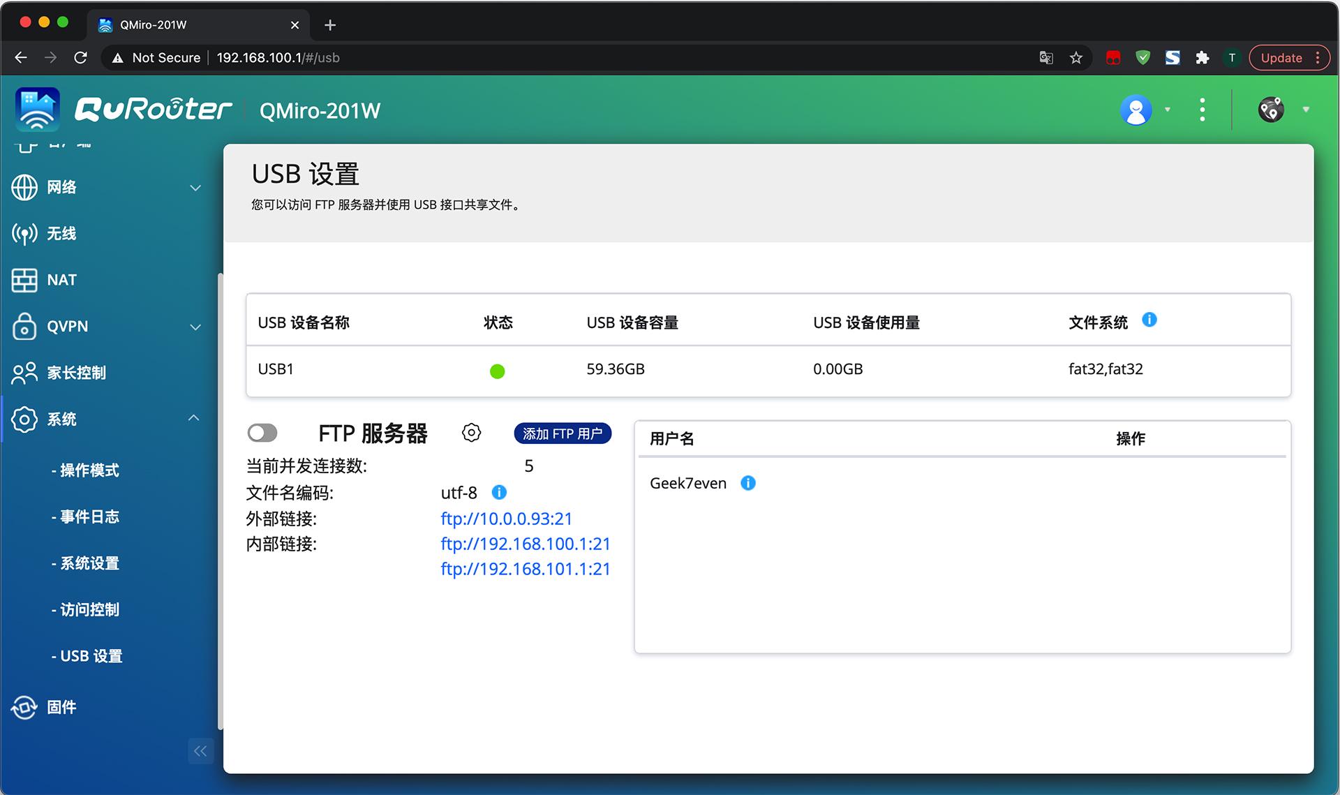Select the 无线 wireless sidebar icon

coord(24,234)
